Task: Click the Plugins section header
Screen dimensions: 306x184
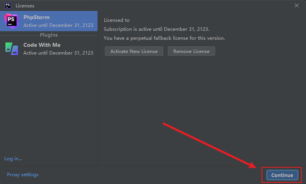Action: [49, 35]
